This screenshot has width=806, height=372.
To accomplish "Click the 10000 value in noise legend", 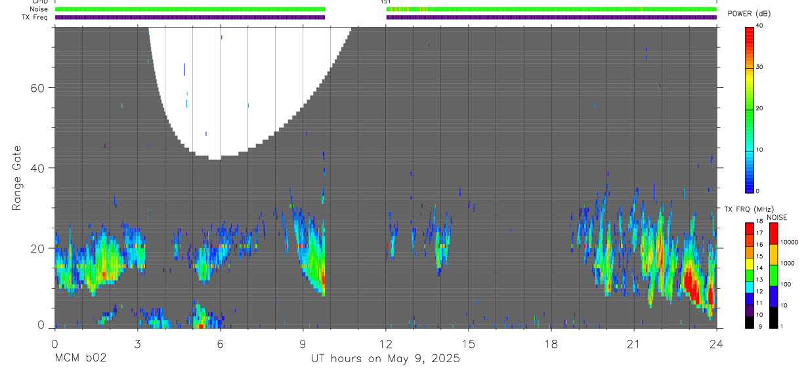I will pos(790,243).
